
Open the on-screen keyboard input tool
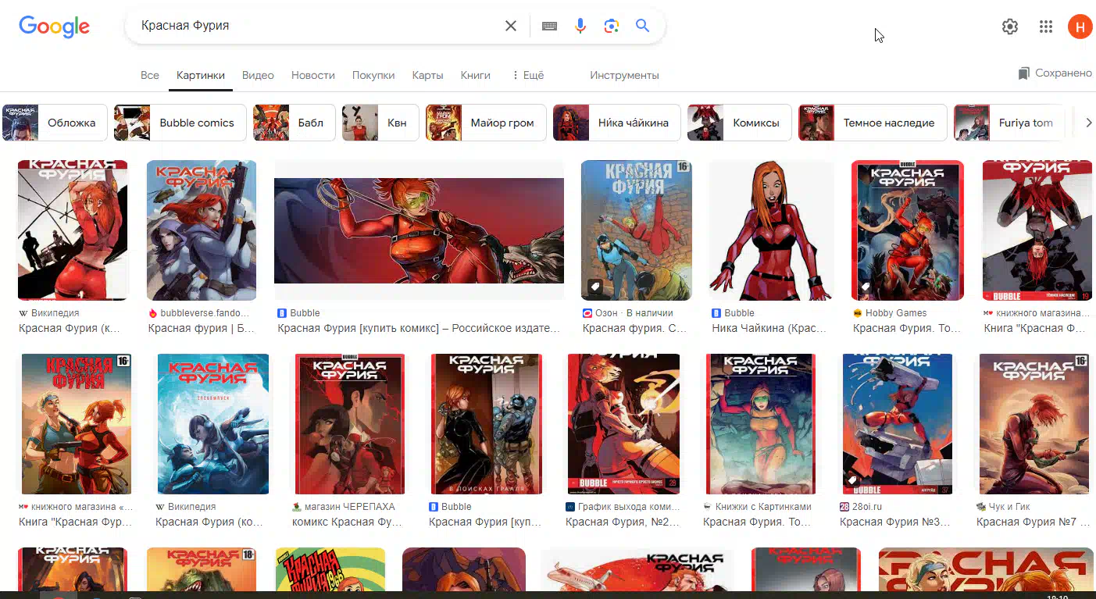click(549, 26)
